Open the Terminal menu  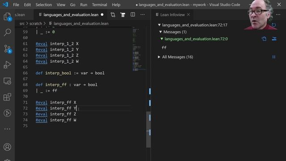(99, 5)
